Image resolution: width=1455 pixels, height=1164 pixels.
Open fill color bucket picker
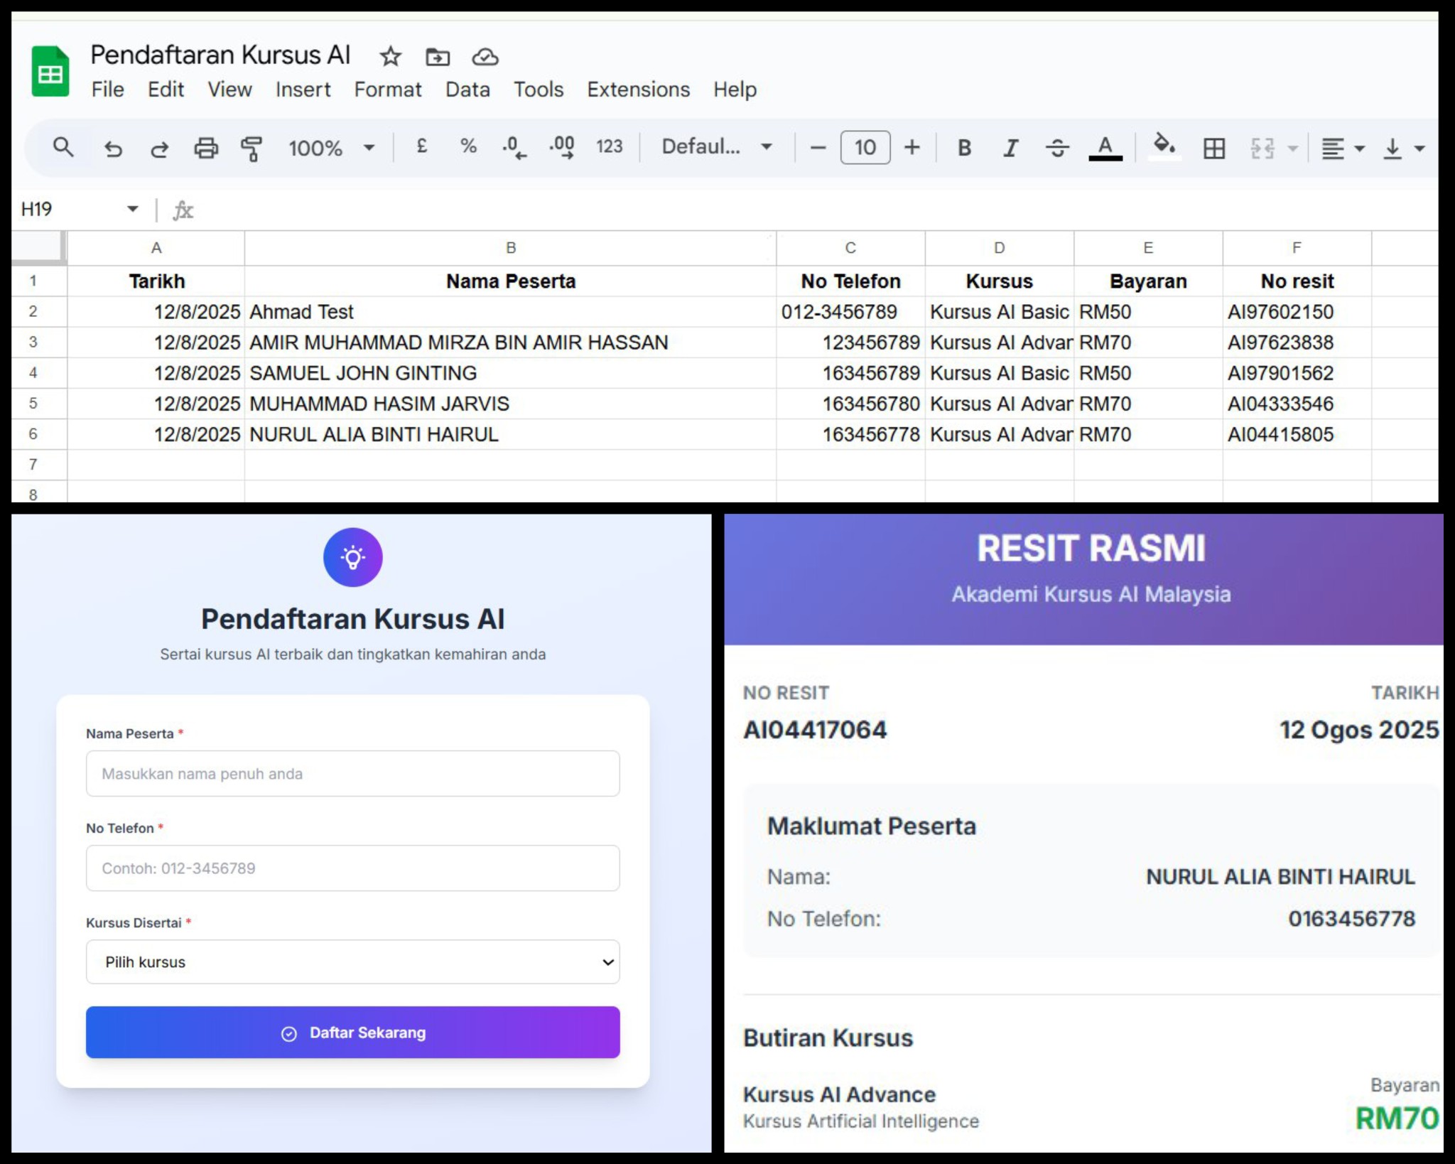[1164, 146]
